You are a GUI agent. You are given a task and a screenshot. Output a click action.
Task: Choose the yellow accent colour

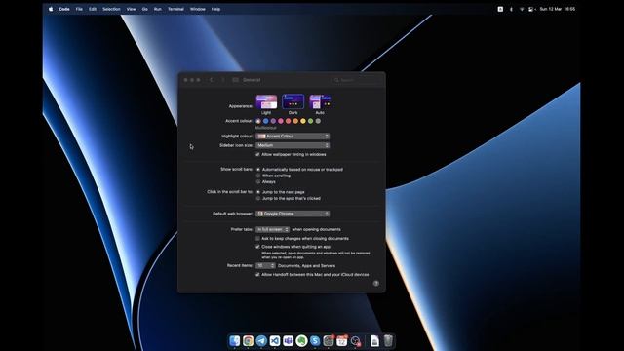(303, 121)
